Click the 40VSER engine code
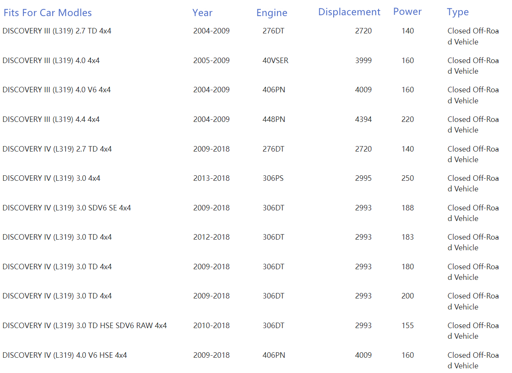Image resolution: width=512 pixels, height=373 pixels. pos(275,61)
